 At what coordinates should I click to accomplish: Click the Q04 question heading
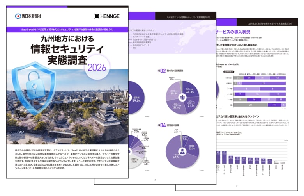169,125
